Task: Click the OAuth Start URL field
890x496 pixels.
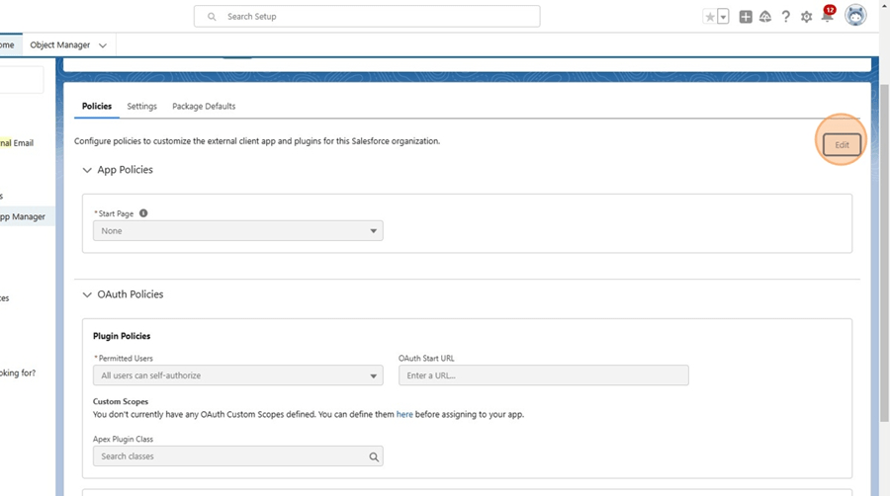Action: [543, 375]
